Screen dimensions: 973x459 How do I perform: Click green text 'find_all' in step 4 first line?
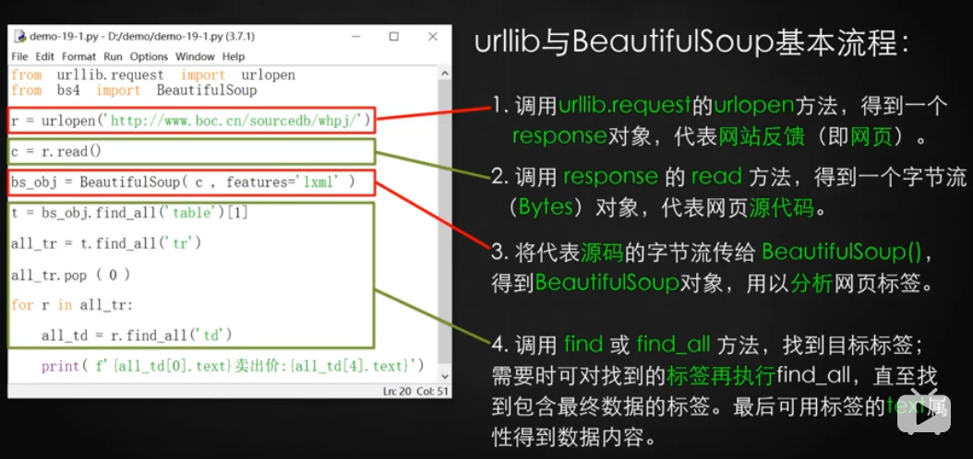(x=673, y=343)
